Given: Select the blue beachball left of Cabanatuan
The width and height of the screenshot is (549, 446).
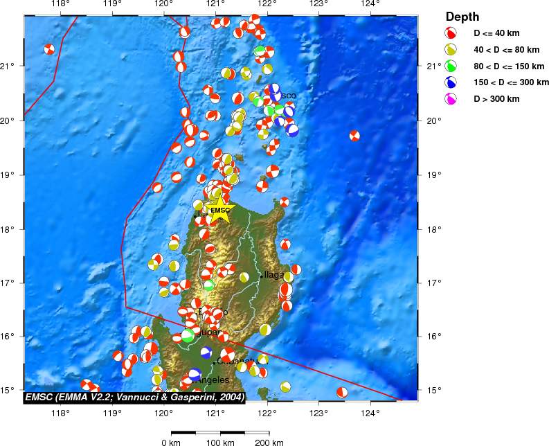Looking at the screenshot, I should (x=206, y=352).
